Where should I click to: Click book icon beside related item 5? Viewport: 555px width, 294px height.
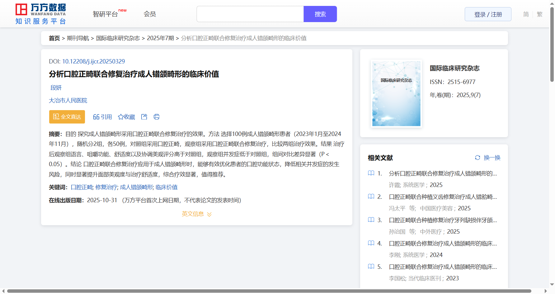[x=371, y=266]
